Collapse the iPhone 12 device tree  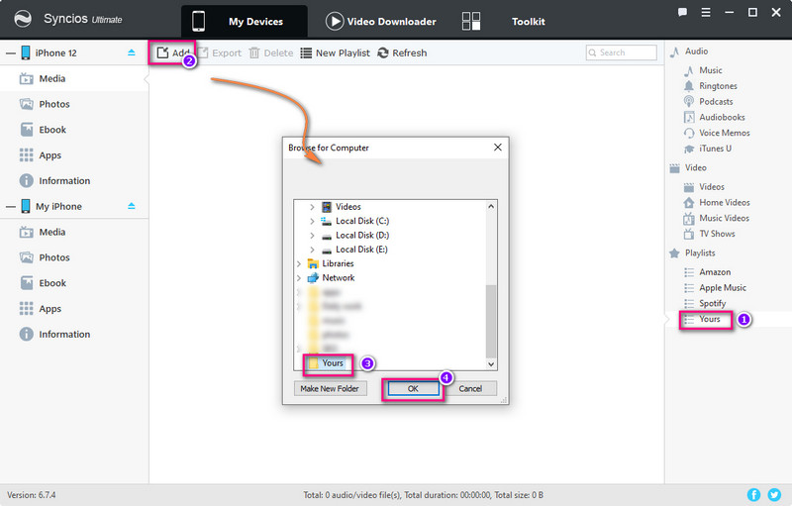(11, 53)
